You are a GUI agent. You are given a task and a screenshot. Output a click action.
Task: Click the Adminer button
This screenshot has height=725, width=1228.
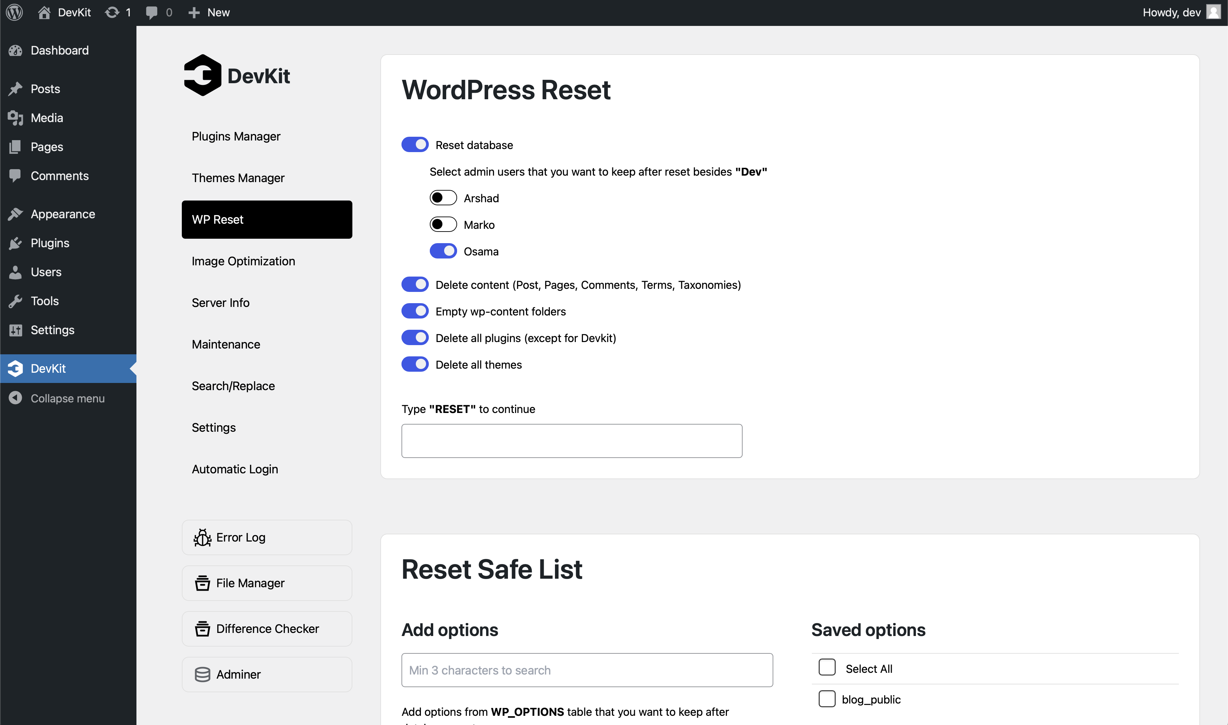(x=267, y=674)
